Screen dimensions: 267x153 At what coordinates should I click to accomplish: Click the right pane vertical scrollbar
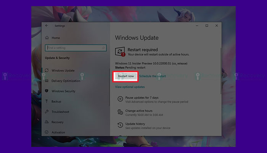[x=221, y=71]
